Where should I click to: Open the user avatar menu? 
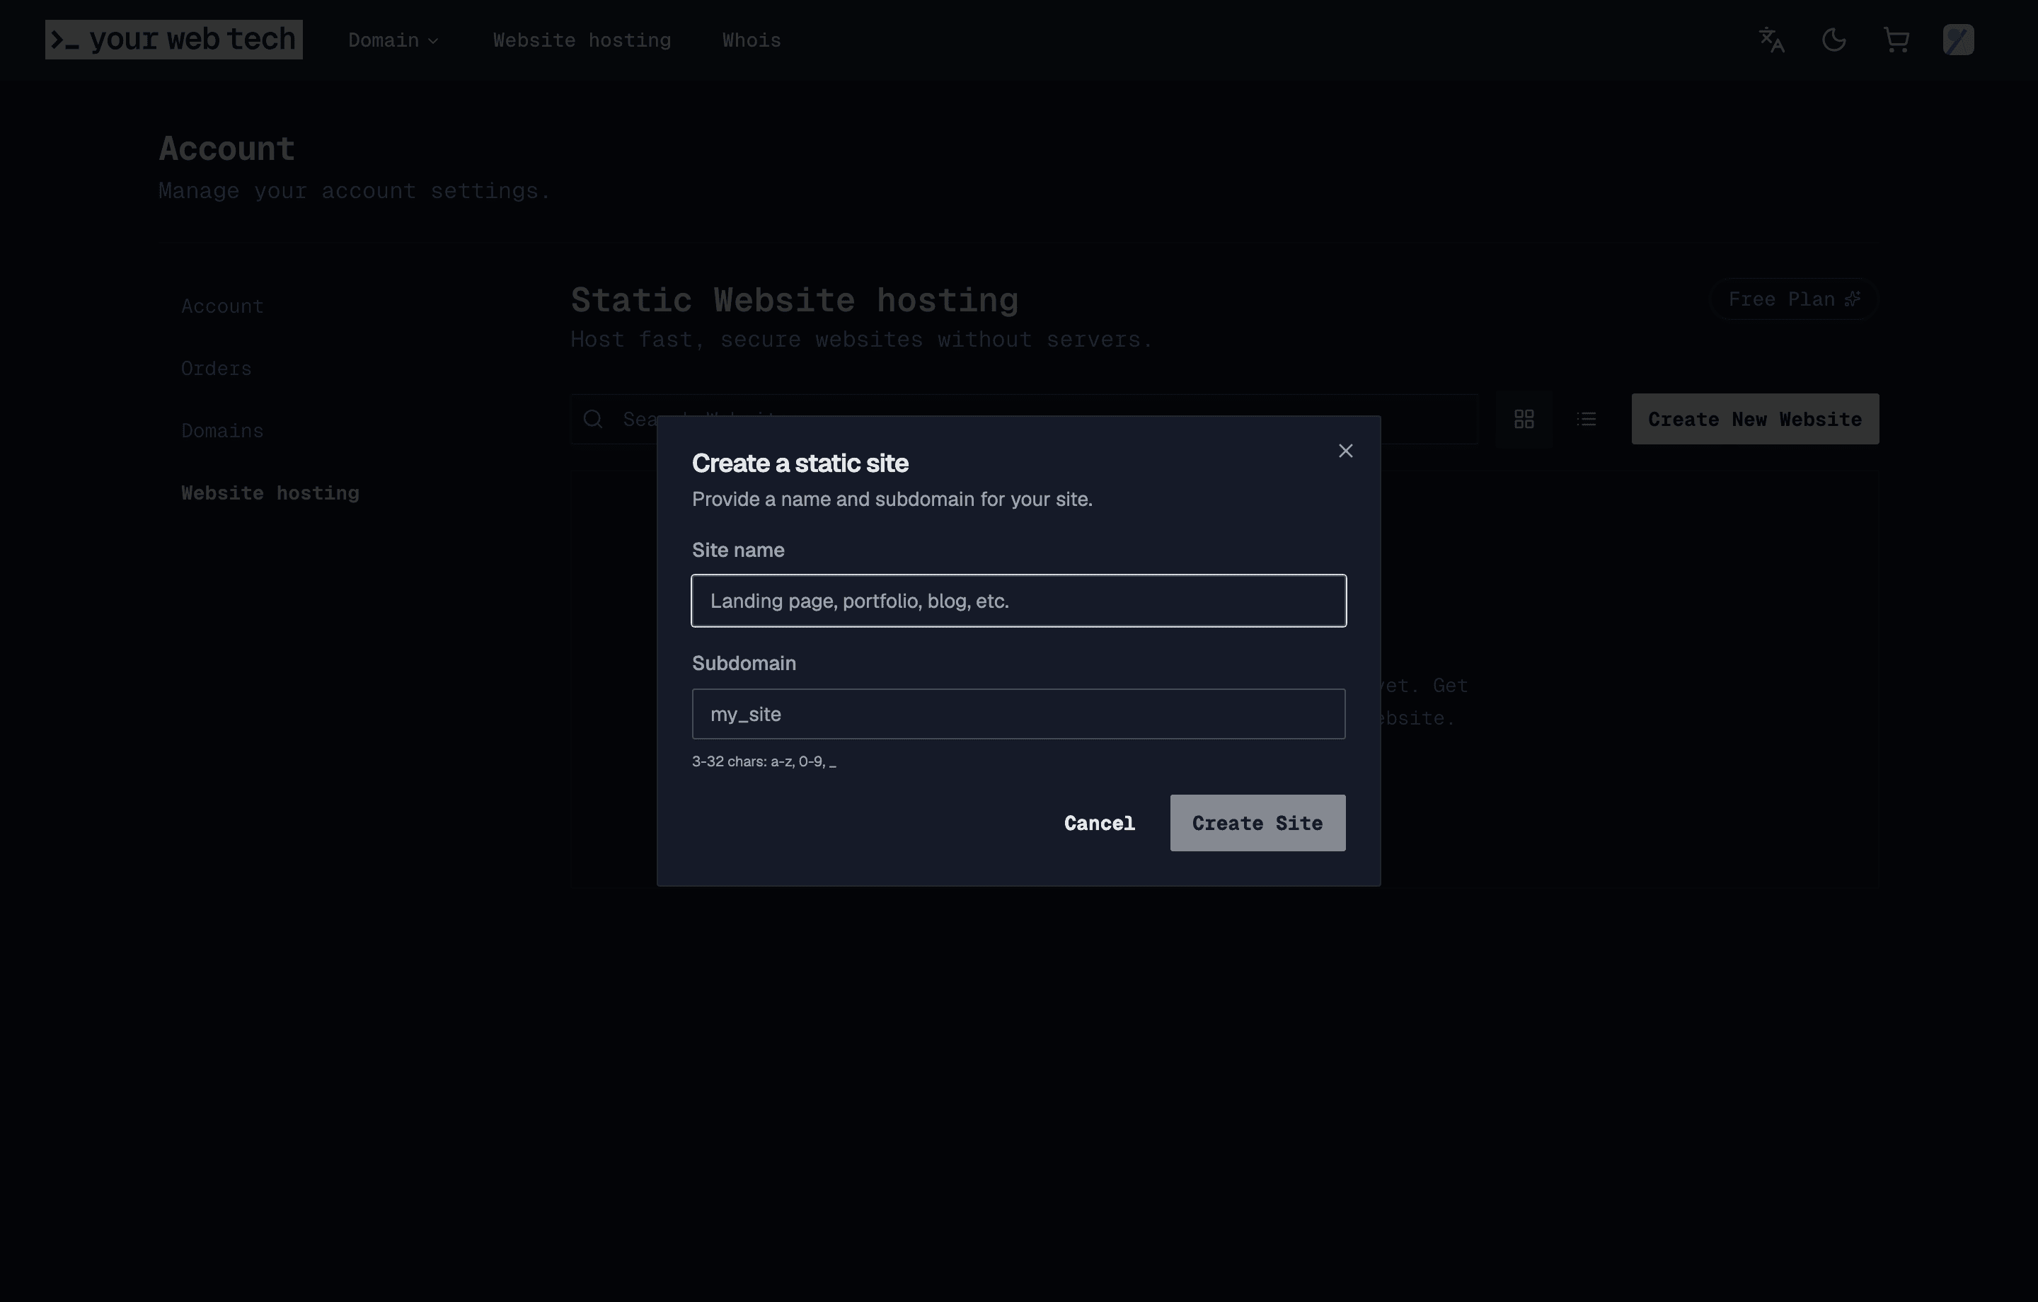[1959, 40]
